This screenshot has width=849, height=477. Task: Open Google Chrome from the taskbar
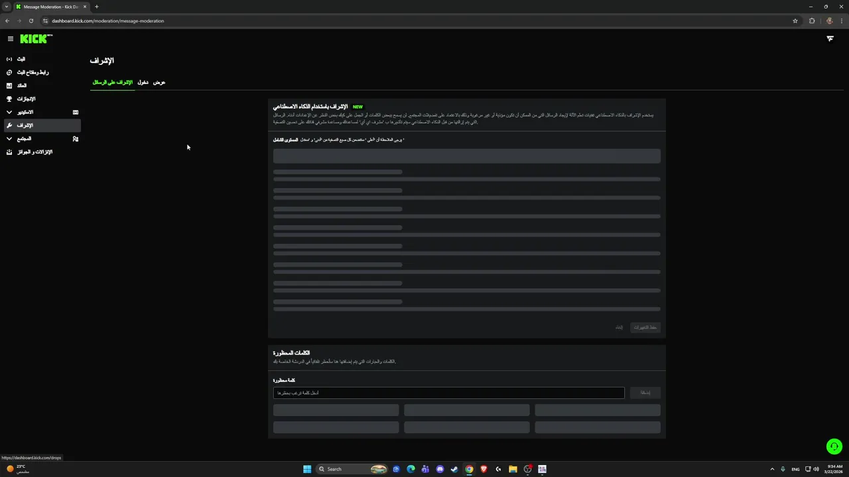tap(469, 469)
